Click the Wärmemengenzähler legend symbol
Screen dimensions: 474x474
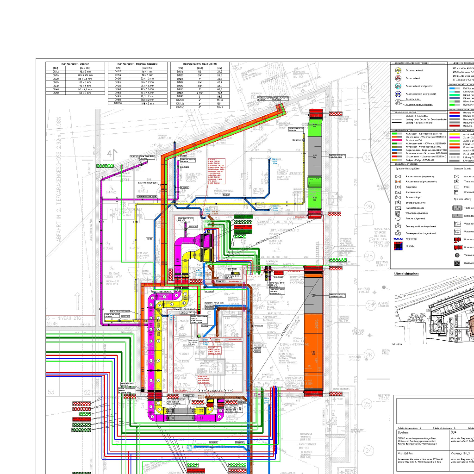[x=398, y=213]
